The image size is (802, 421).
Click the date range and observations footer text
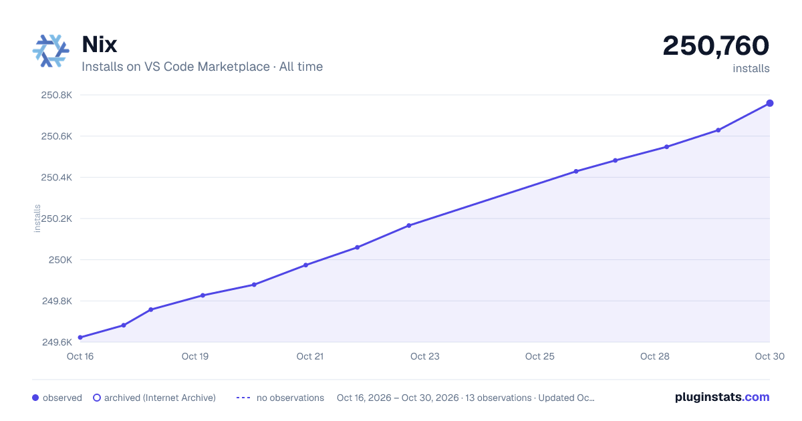466,398
